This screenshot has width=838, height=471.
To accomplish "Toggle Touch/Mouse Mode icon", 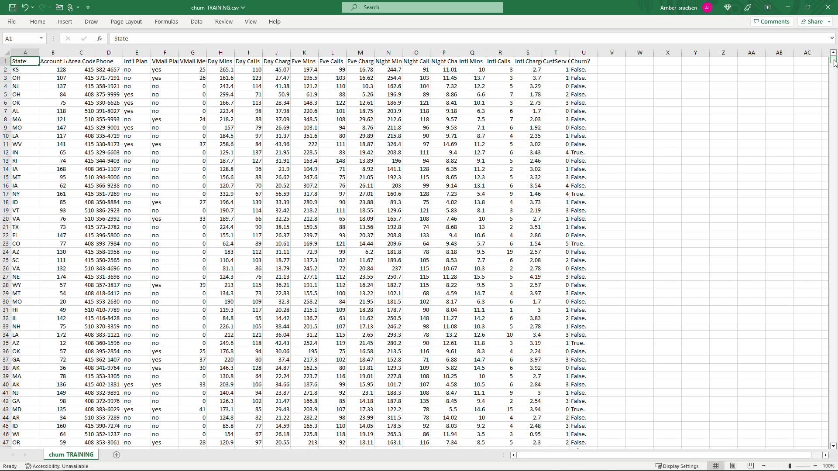I will [70, 7].
